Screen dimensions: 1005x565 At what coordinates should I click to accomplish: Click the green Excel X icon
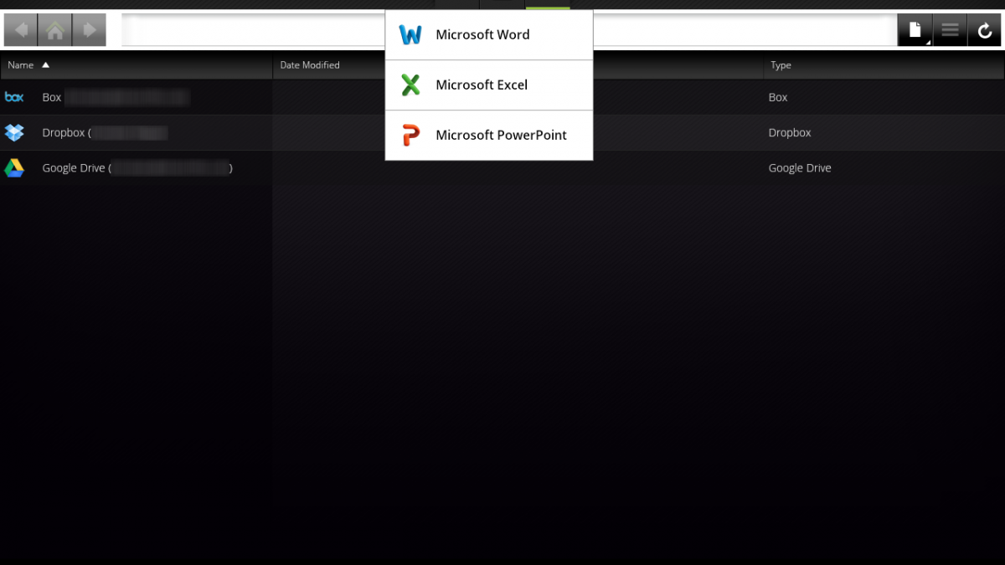(410, 85)
